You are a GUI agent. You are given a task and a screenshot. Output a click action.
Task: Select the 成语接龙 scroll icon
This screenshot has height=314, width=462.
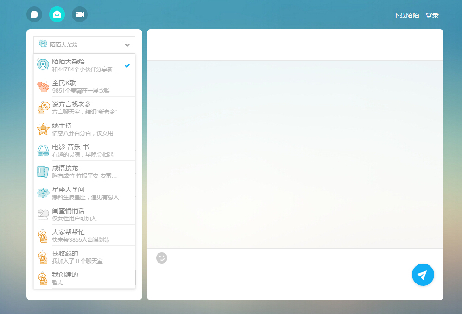(43, 171)
